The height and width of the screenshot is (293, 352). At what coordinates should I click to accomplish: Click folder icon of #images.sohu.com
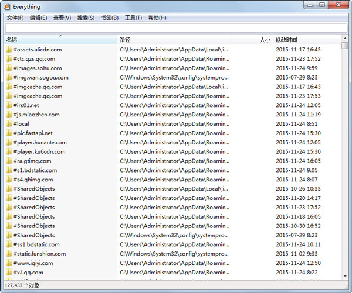click(x=9, y=68)
